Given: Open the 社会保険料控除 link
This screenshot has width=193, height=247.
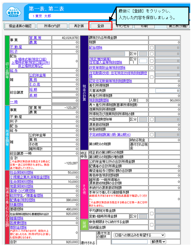Looking at the screenshot, I should 22,173.
